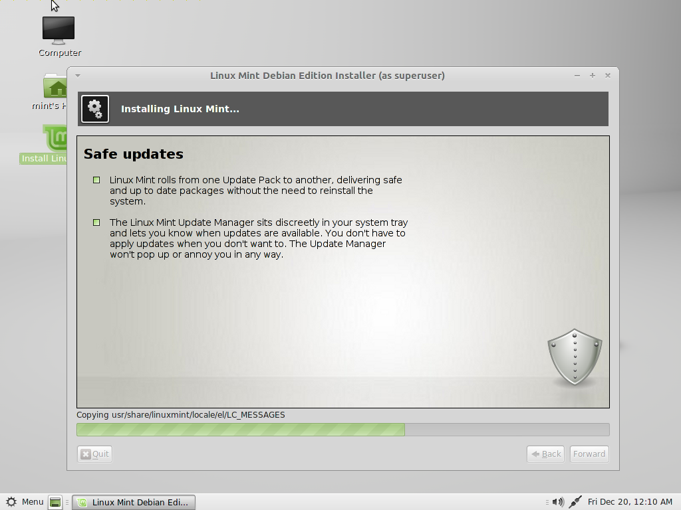Open the network connection tray icon
The height and width of the screenshot is (510, 681).
tap(575, 502)
